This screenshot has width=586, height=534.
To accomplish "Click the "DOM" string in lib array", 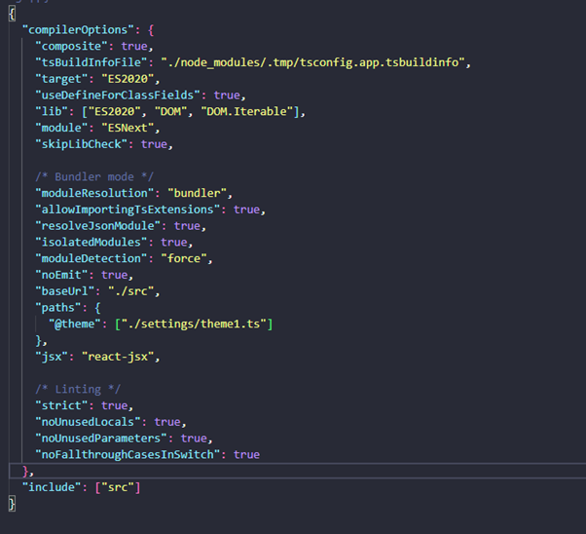I will [x=170, y=111].
